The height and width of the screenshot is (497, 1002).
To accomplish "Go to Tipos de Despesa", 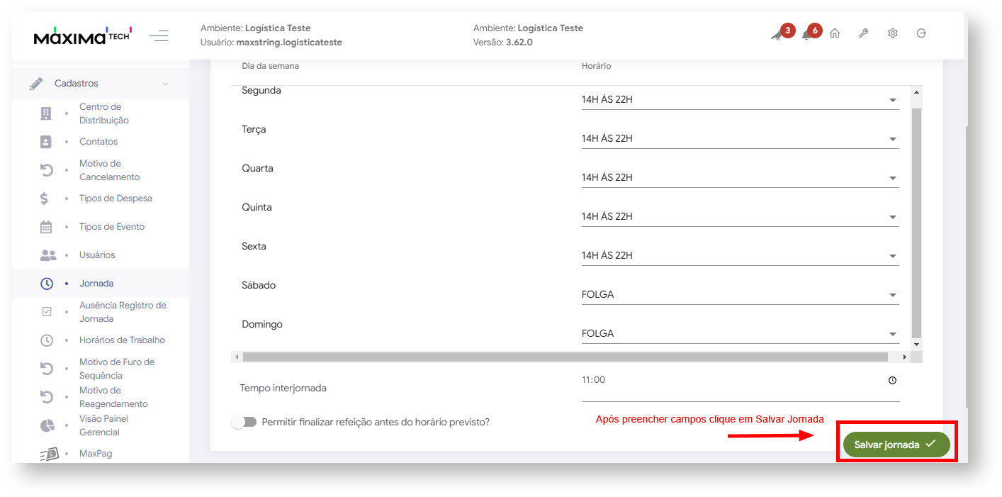I will pyautogui.click(x=116, y=199).
